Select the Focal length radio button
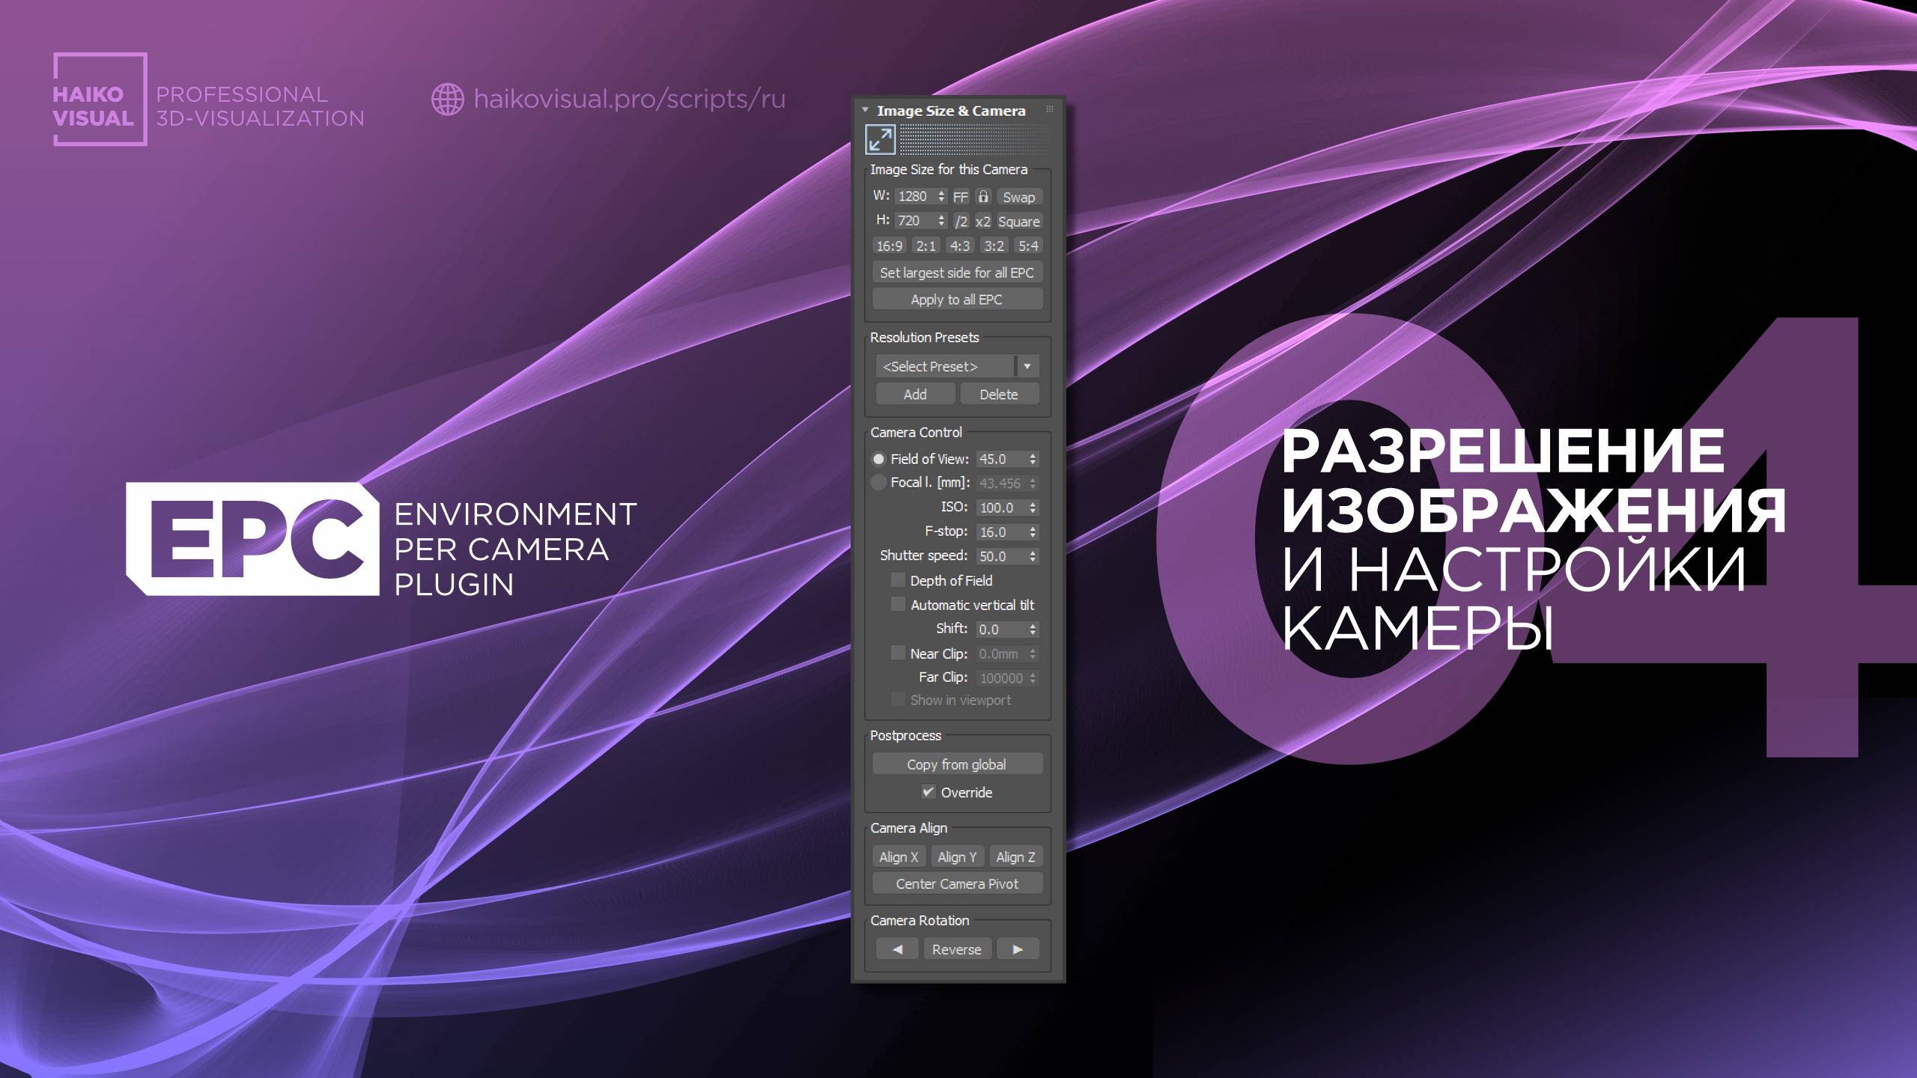The image size is (1917, 1078). [x=878, y=483]
